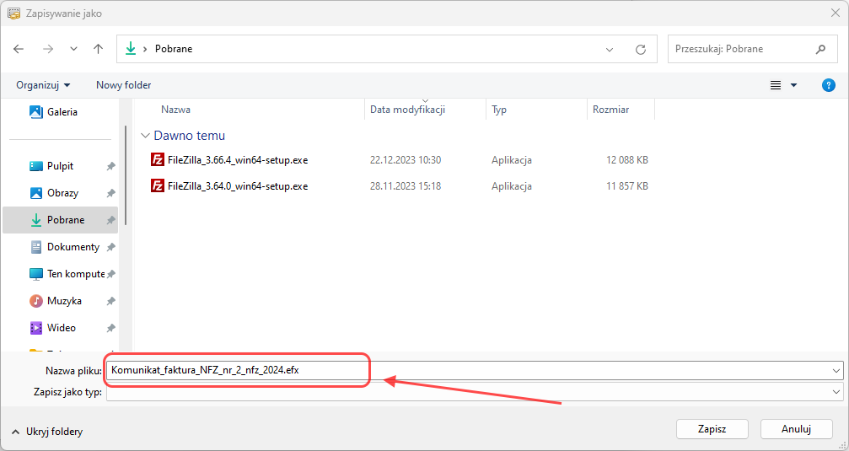
Task: Sort by Data modyfikacji column header
Action: click(x=407, y=110)
